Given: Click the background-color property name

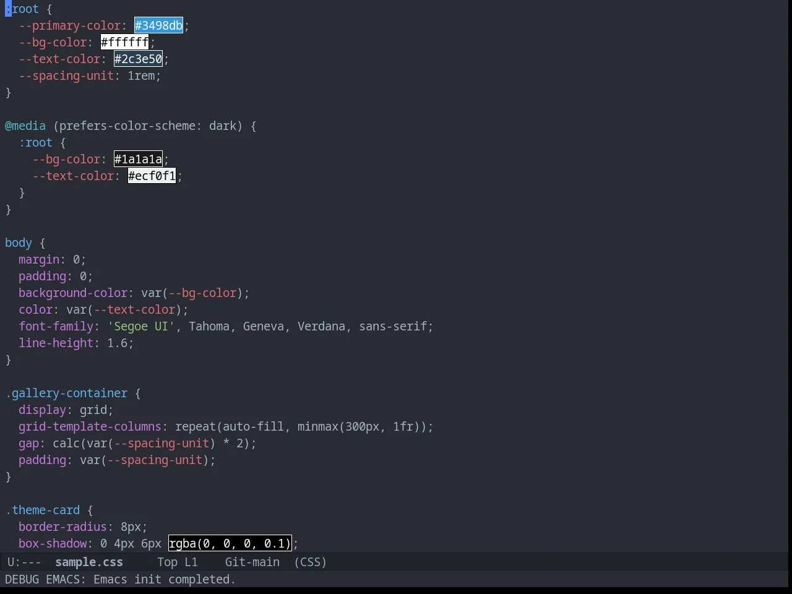Looking at the screenshot, I should tap(73, 293).
